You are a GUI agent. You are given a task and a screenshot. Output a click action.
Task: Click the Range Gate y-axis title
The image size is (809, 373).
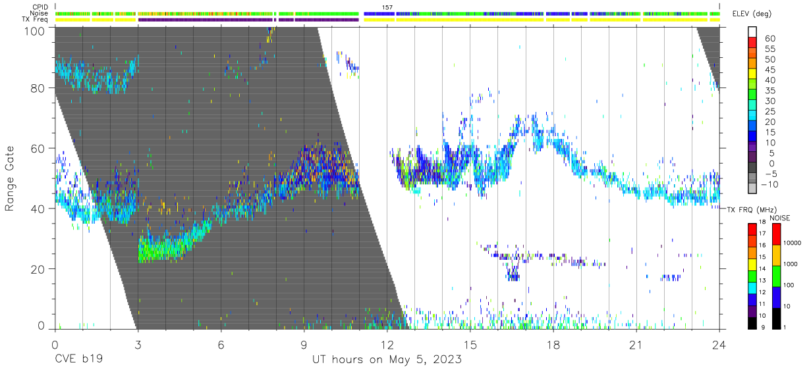click(x=10, y=178)
